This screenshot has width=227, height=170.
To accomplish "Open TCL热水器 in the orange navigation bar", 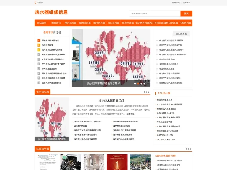I will point(113,23).
